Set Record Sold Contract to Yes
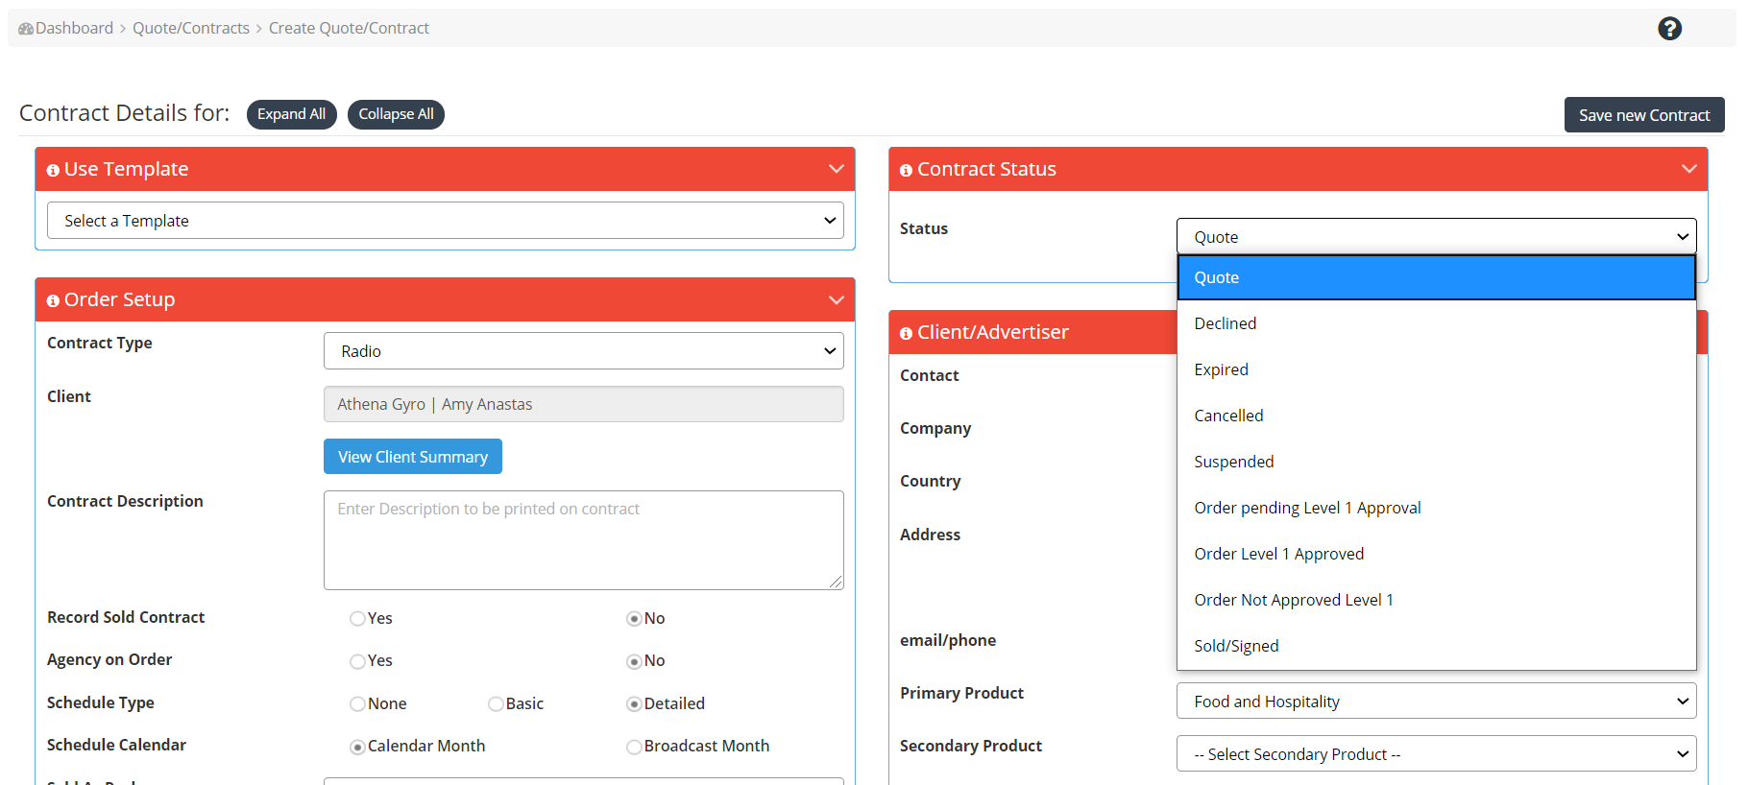The height and width of the screenshot is (785, 1748). [357, 619]
